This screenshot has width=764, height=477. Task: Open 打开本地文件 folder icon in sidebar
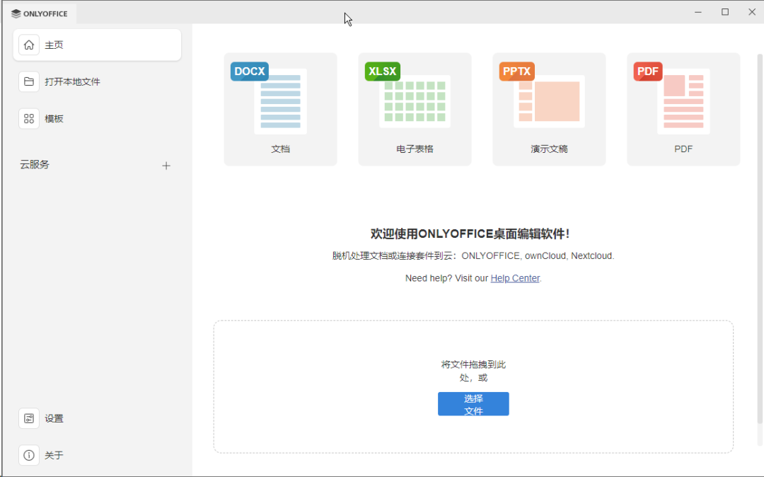[x=29, y=81]
